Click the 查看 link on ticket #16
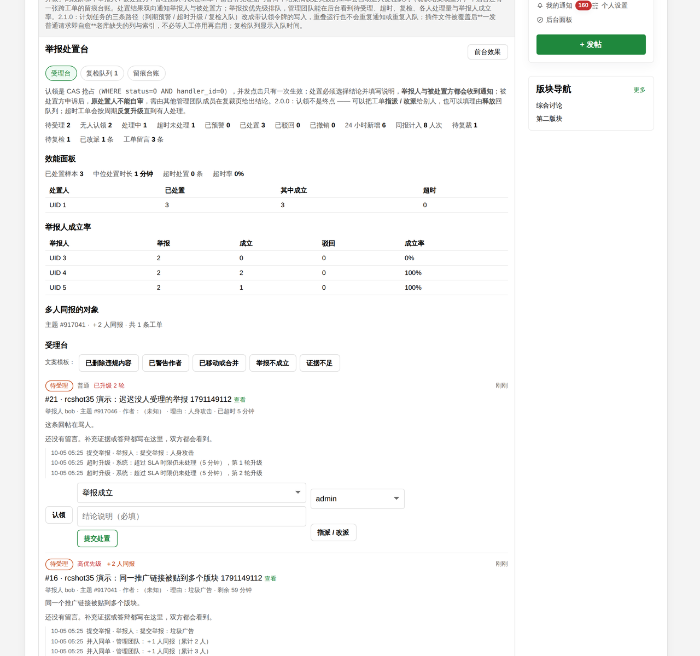Screen dimensions: 700x656 pos(270,578)
